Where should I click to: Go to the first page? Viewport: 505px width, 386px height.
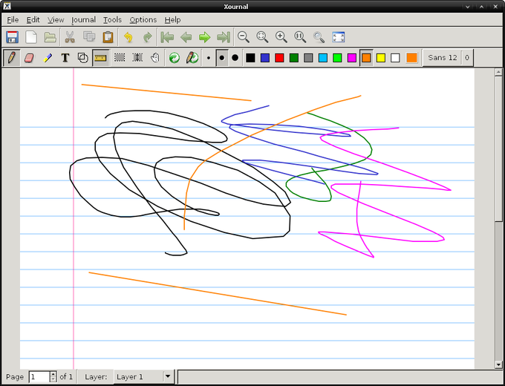pos(167,37)
